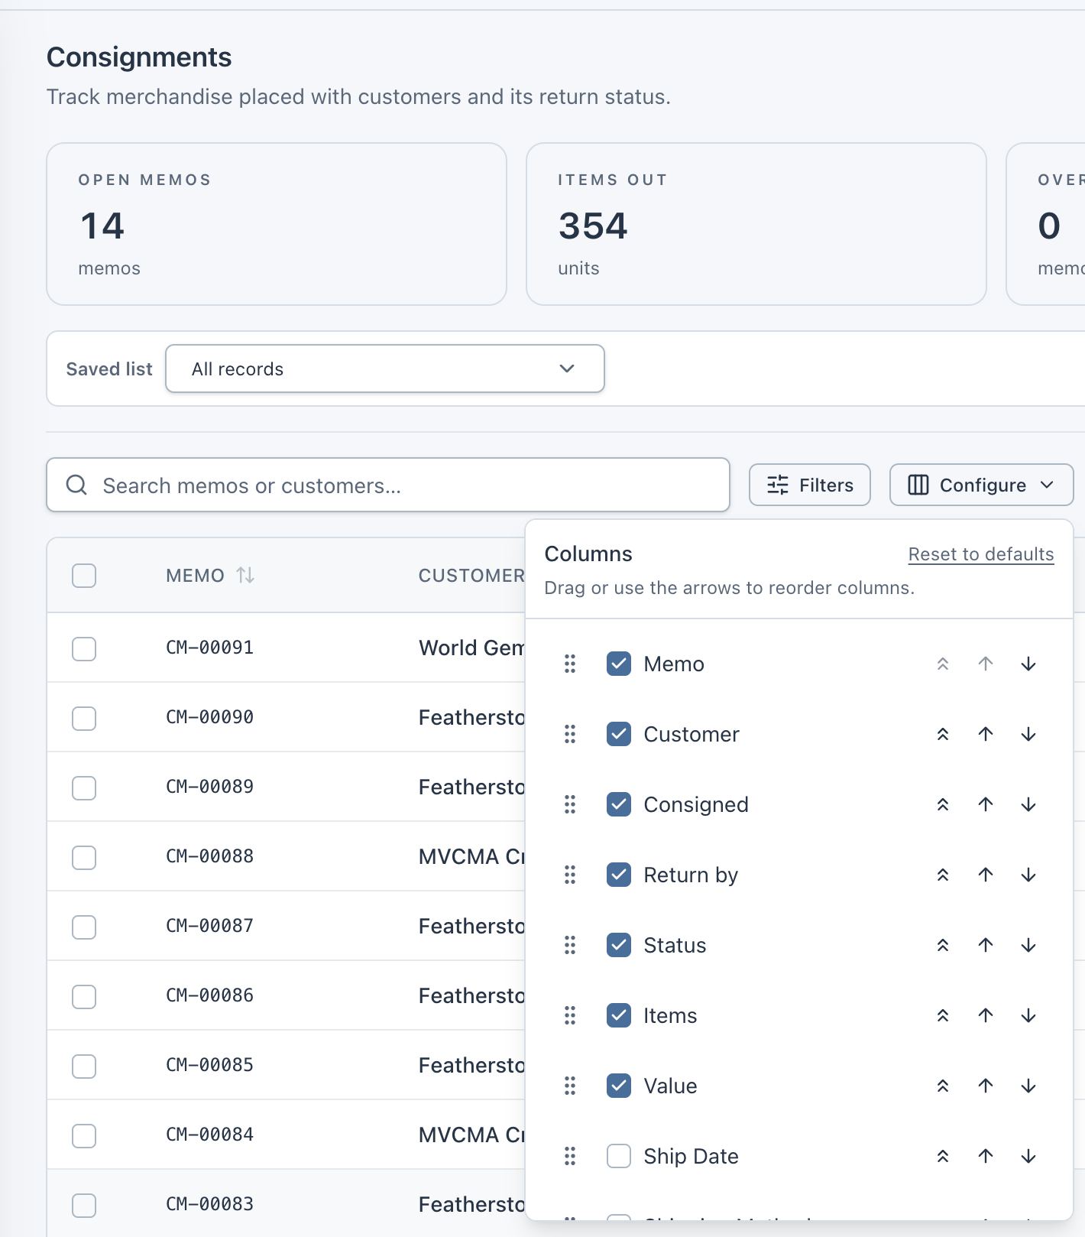Viewport: 1085px width, 1237px height.
Task: Click the Open Memos summary card
Action: 277,224
